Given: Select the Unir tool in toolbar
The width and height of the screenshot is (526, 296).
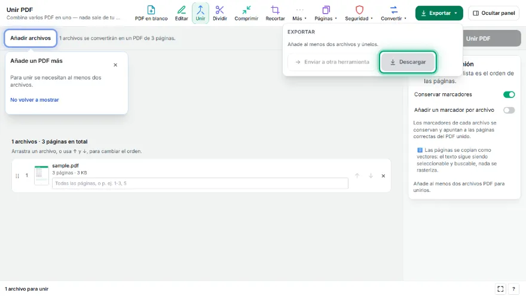Looking at the screenshot, I should coord(200,13).
